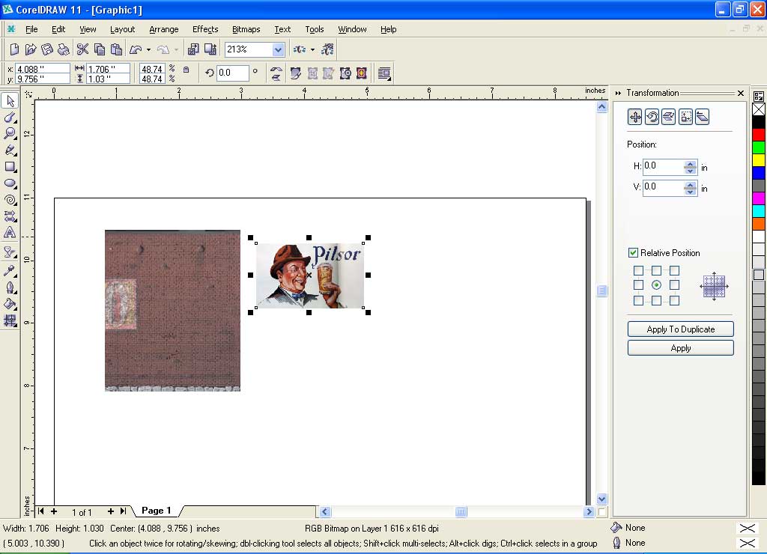The width and height of the screenshot is (767, 554).
Task: Open the Skew transformation mode
Action: 702,117
